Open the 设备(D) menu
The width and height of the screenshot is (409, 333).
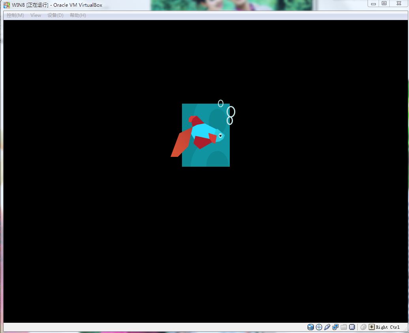click(x=55, y=15)
